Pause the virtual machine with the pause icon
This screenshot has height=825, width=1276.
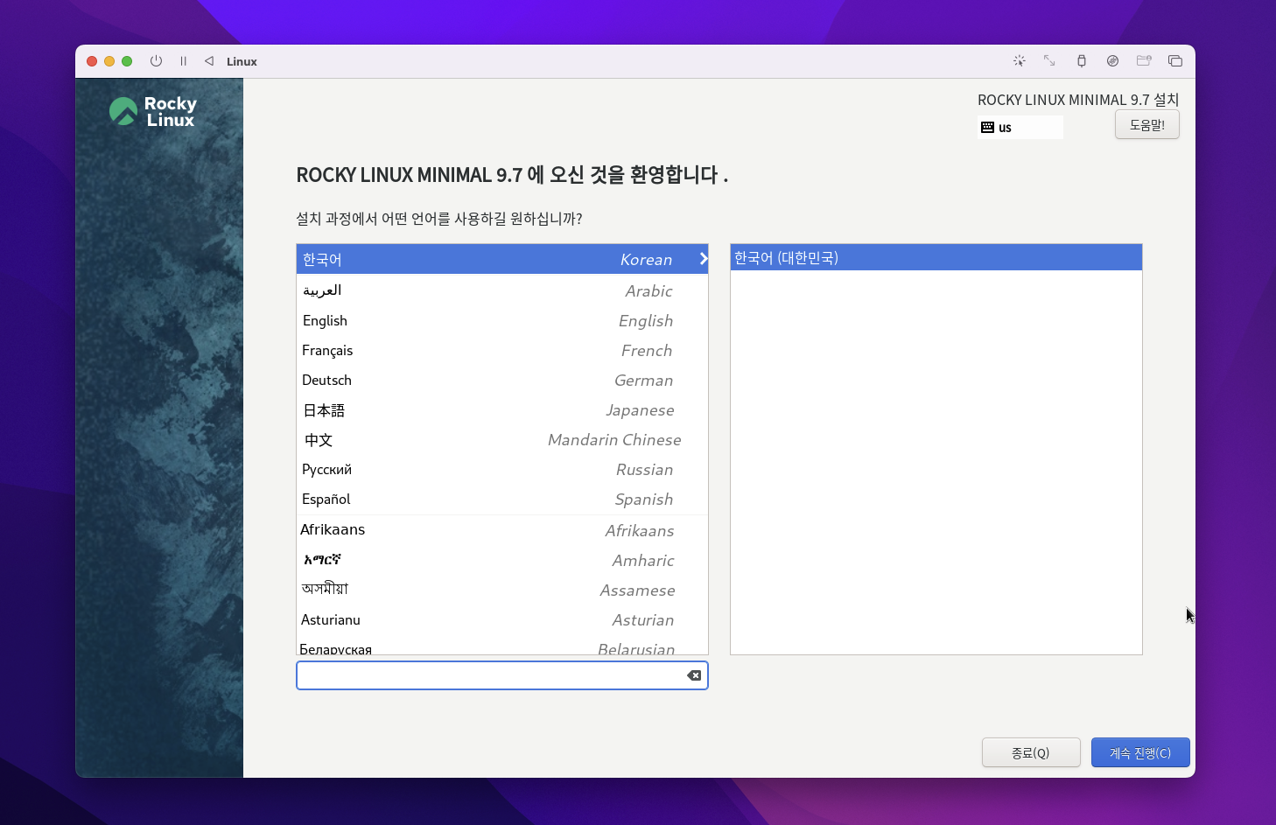pos(183,61)
